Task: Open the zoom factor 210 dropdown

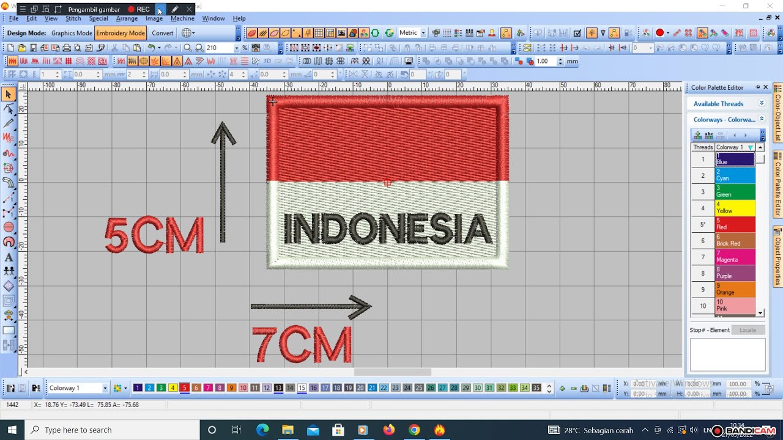Action: pos(237,48)
